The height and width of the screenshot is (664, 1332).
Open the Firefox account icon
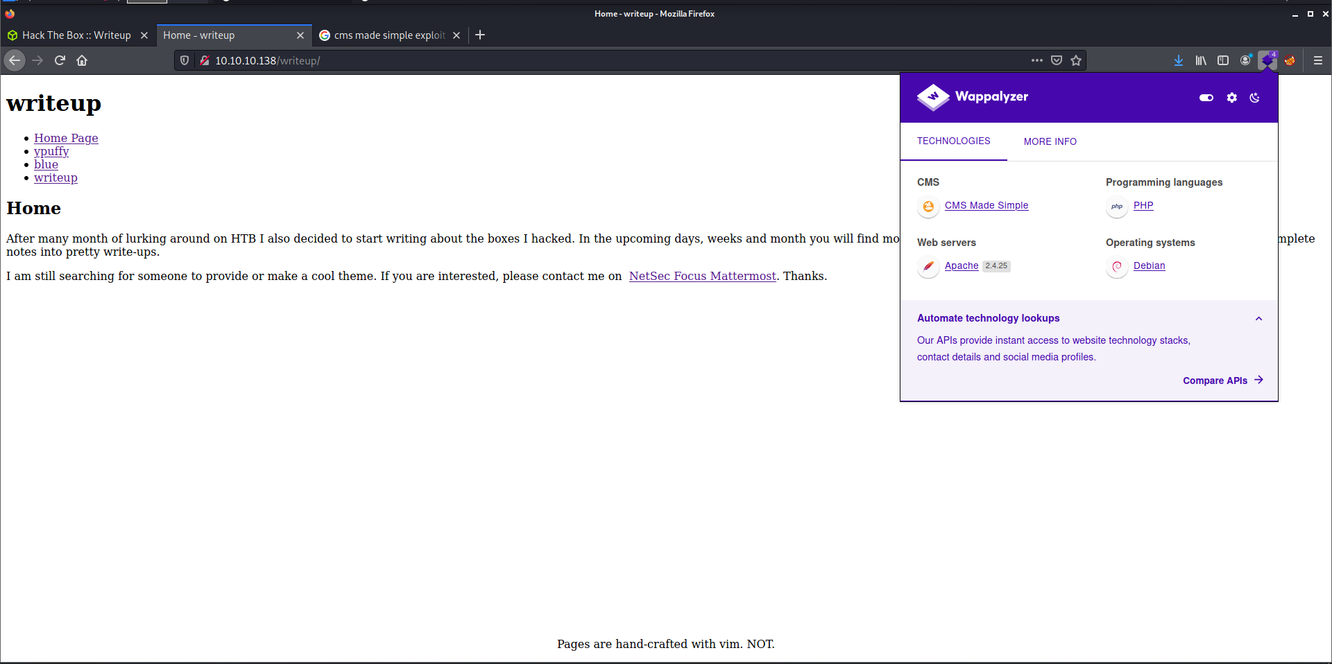pos(1245,60)
